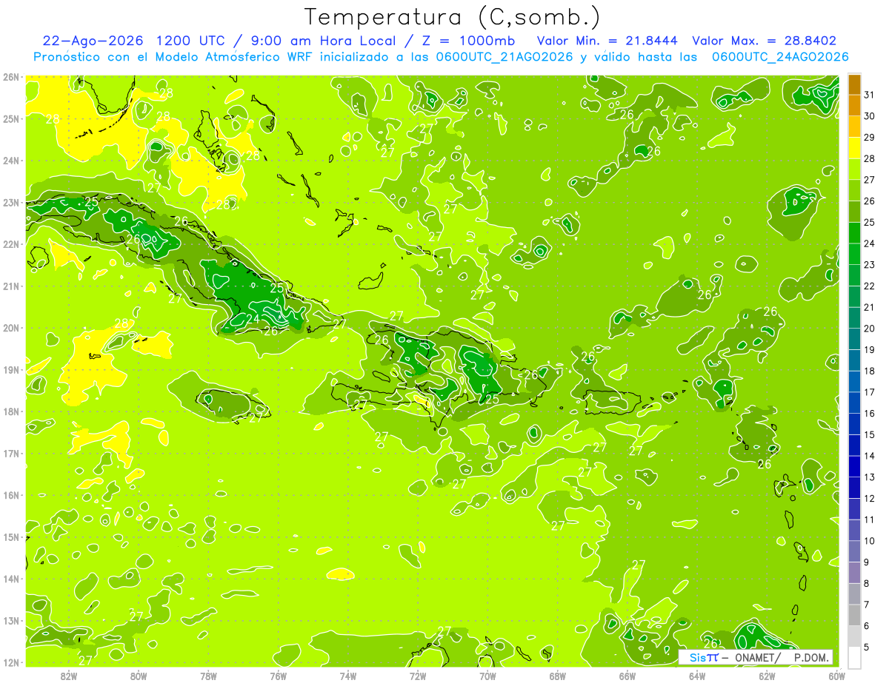Screen dimensions: 889x686
Task: Click the '72W' longitude axis label
Action: coord(418,676)
